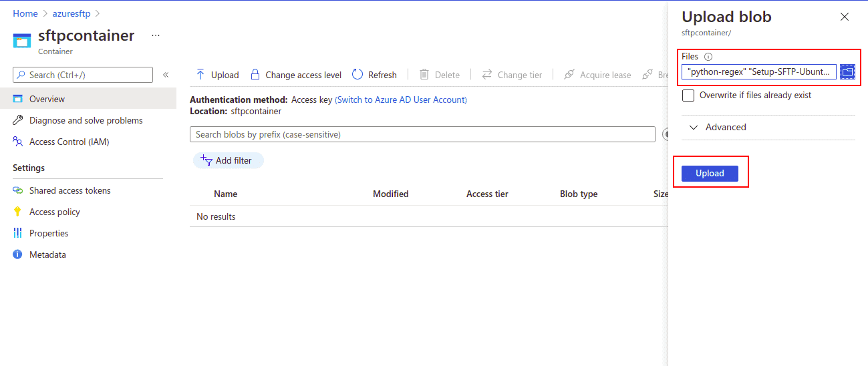
Task: Click the Add filter funnel icon
Action: click(206, 160)
